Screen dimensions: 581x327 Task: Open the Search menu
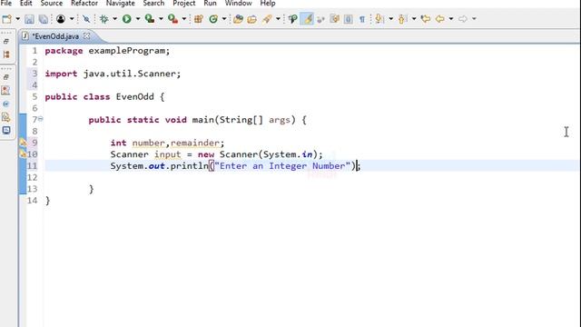pyautogui.click(x=153, y=4)
